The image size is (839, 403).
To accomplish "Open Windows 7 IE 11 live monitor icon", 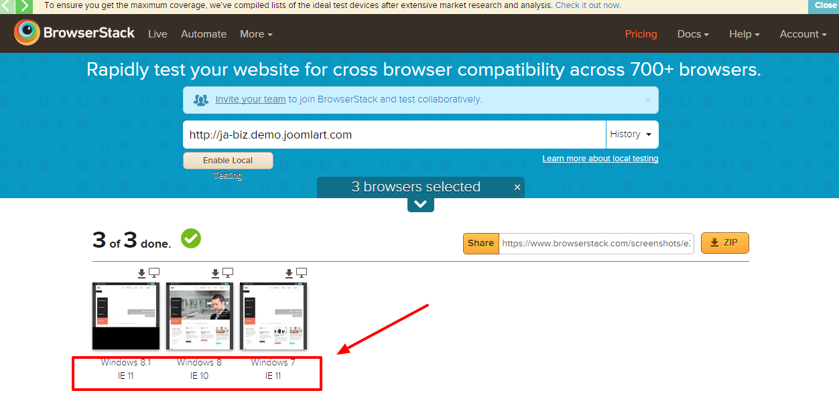I will point(302,273).
